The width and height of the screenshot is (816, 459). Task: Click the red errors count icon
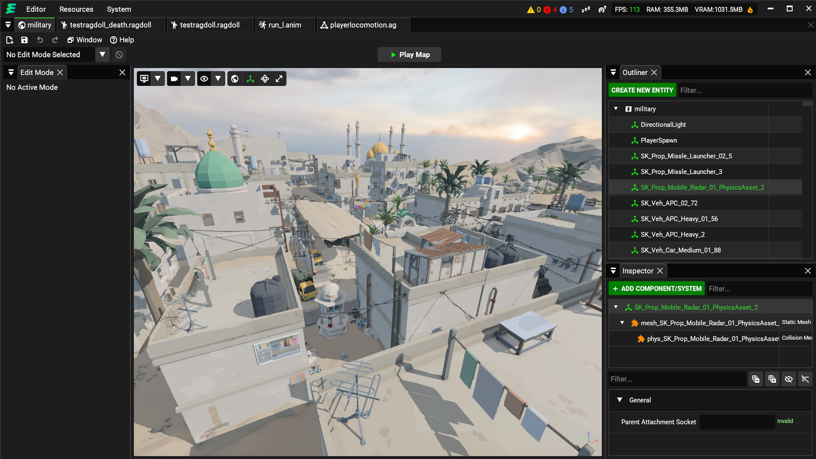(547, 10)
